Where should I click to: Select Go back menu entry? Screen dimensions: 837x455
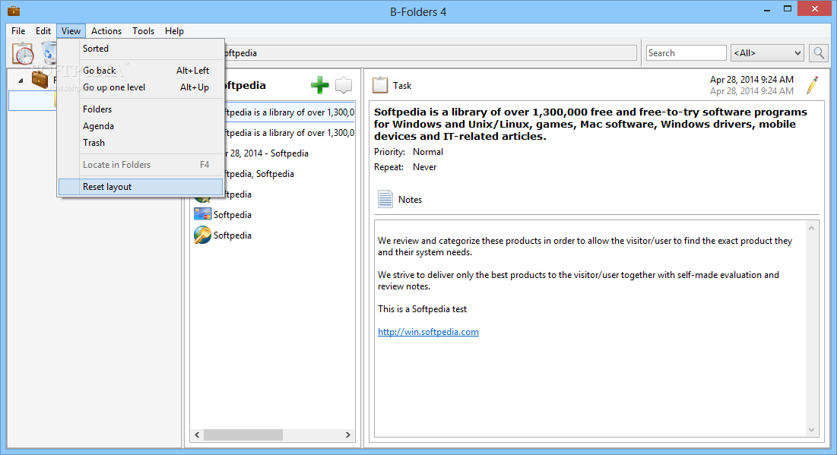[141, 70]
